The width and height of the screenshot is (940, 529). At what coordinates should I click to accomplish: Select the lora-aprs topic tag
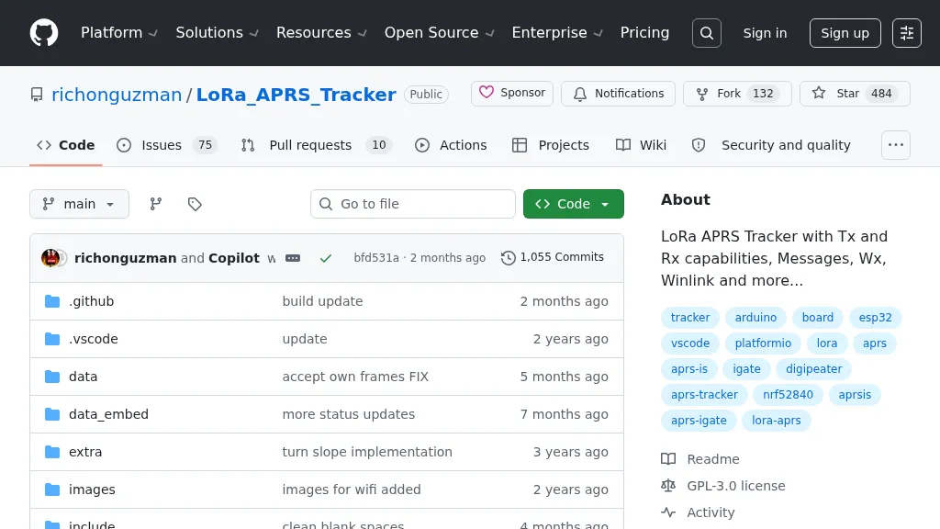(x=776, y=421)
